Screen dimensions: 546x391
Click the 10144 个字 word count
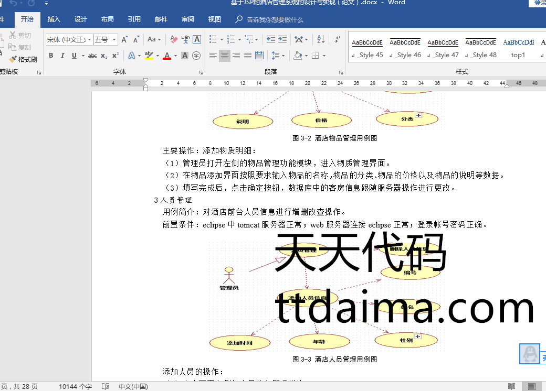pos(75,386)
